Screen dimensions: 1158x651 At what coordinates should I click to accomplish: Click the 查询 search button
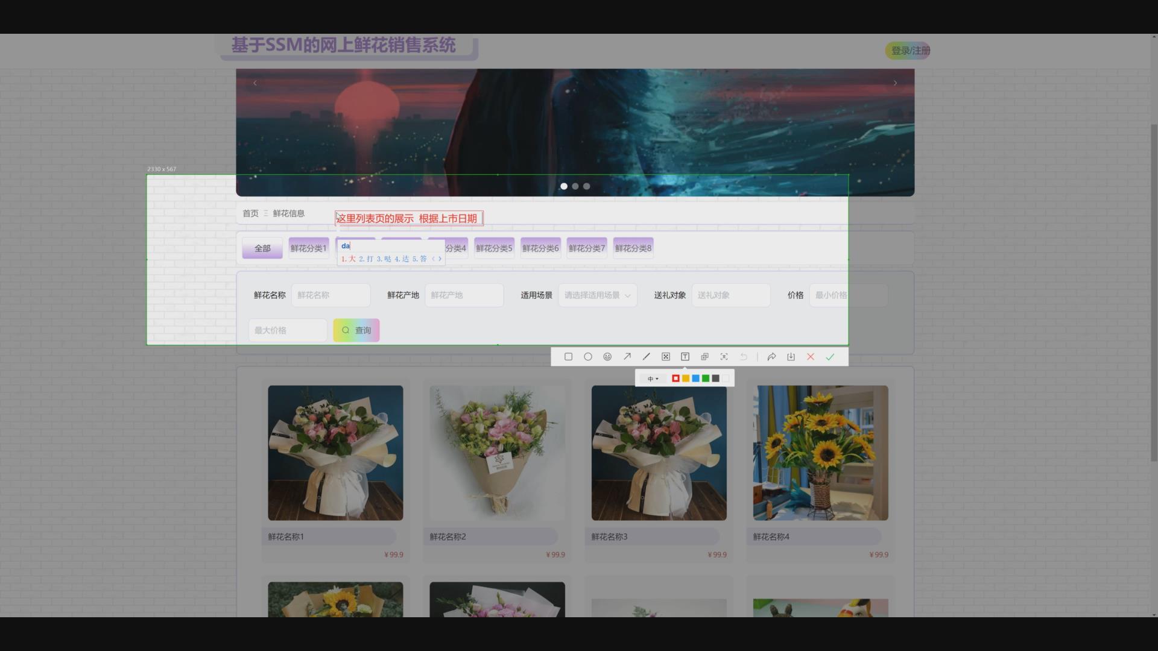(356, 330)
